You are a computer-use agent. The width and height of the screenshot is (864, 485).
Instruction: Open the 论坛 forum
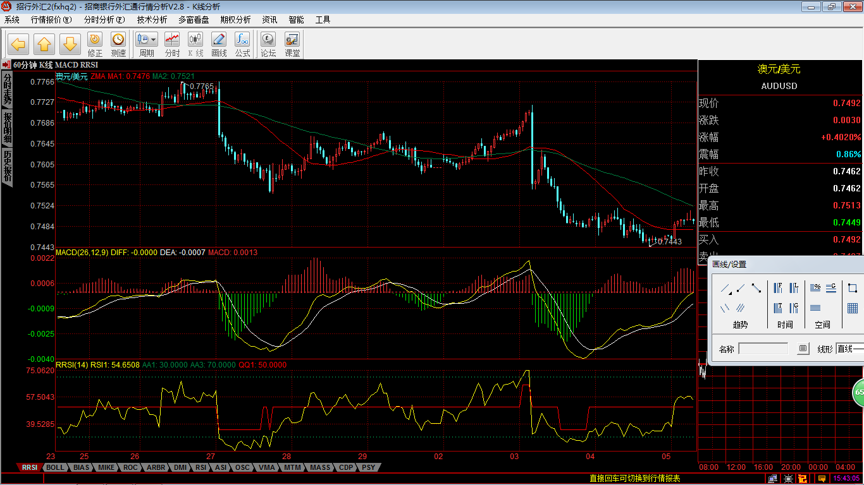pos(269,45)
